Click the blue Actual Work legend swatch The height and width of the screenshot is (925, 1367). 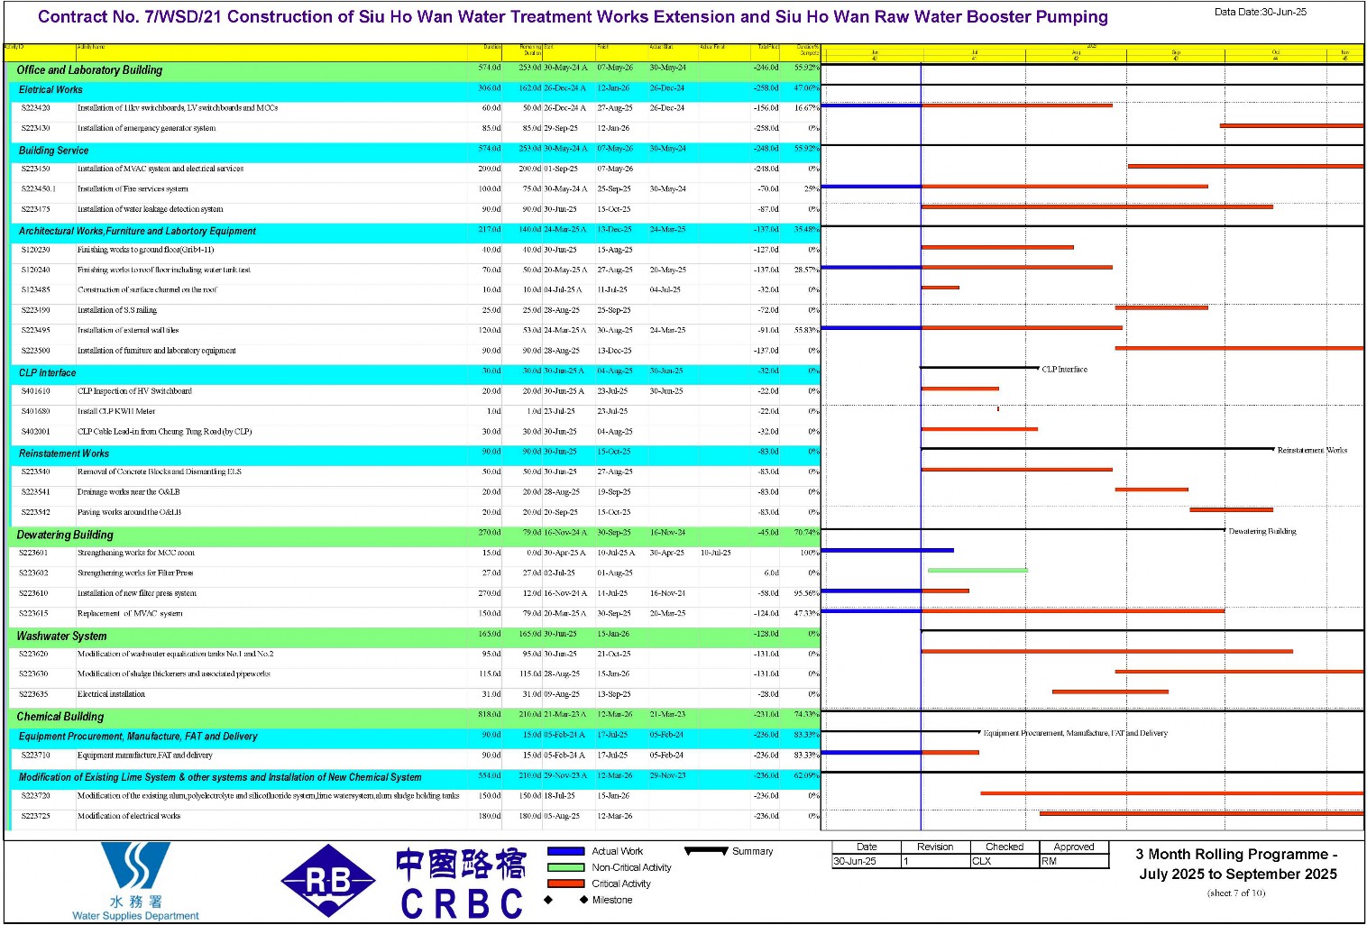coord(566,851)
